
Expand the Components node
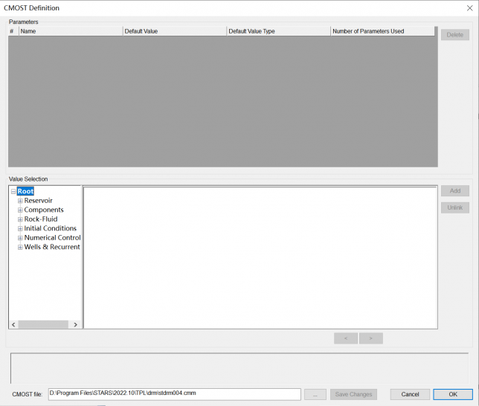pyautogui.click(x=21, y=210)
